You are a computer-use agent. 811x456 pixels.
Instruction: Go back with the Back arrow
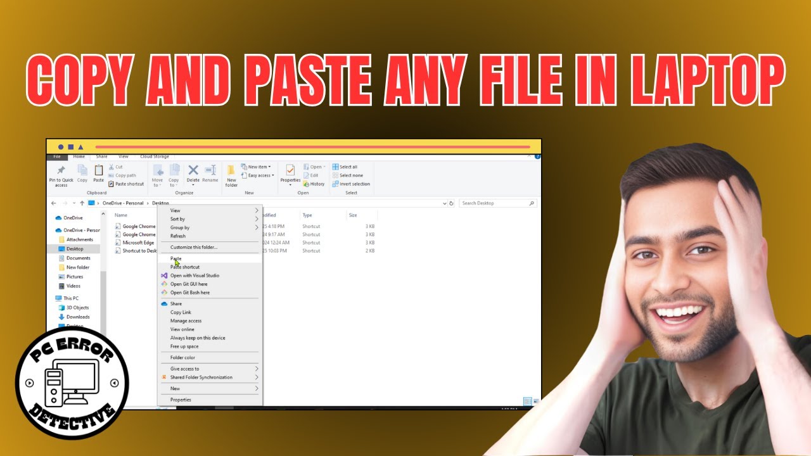pyautogui.click(x=54, y=203)
